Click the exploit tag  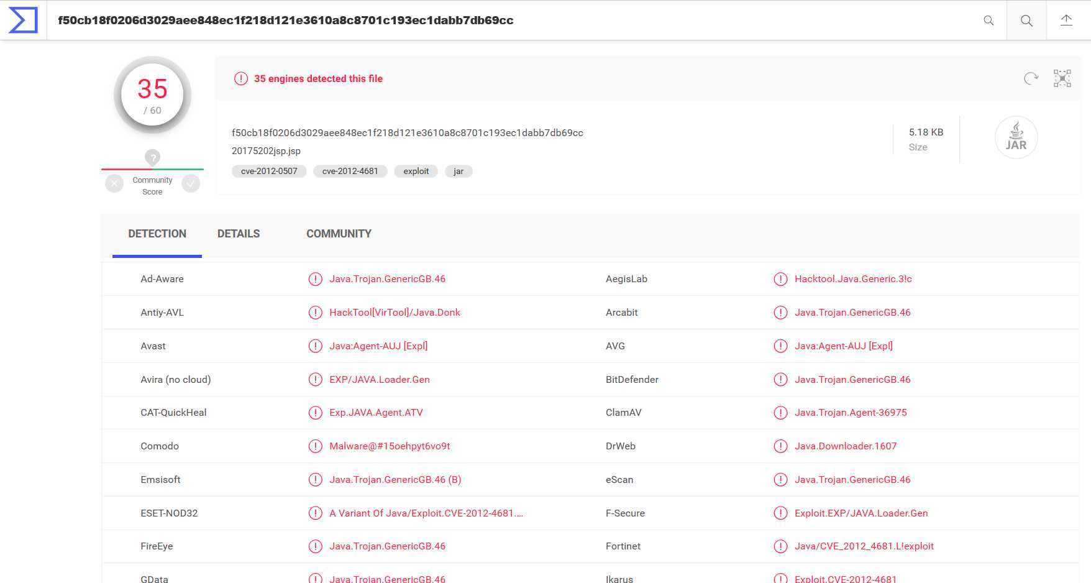(416, 171)
